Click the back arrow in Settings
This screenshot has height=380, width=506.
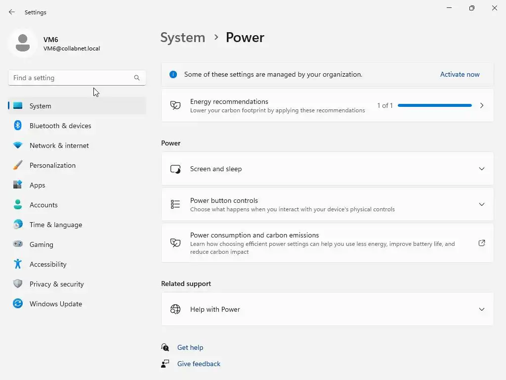12,12
